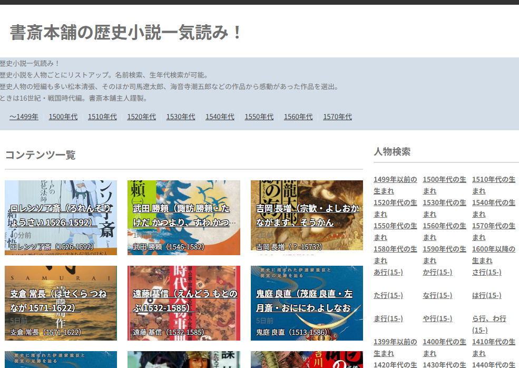This screenshot has height=368, width=519.
Task: Choose the 1550年代 navigation link
Action: pyautogui.click(x=259, y=117)
